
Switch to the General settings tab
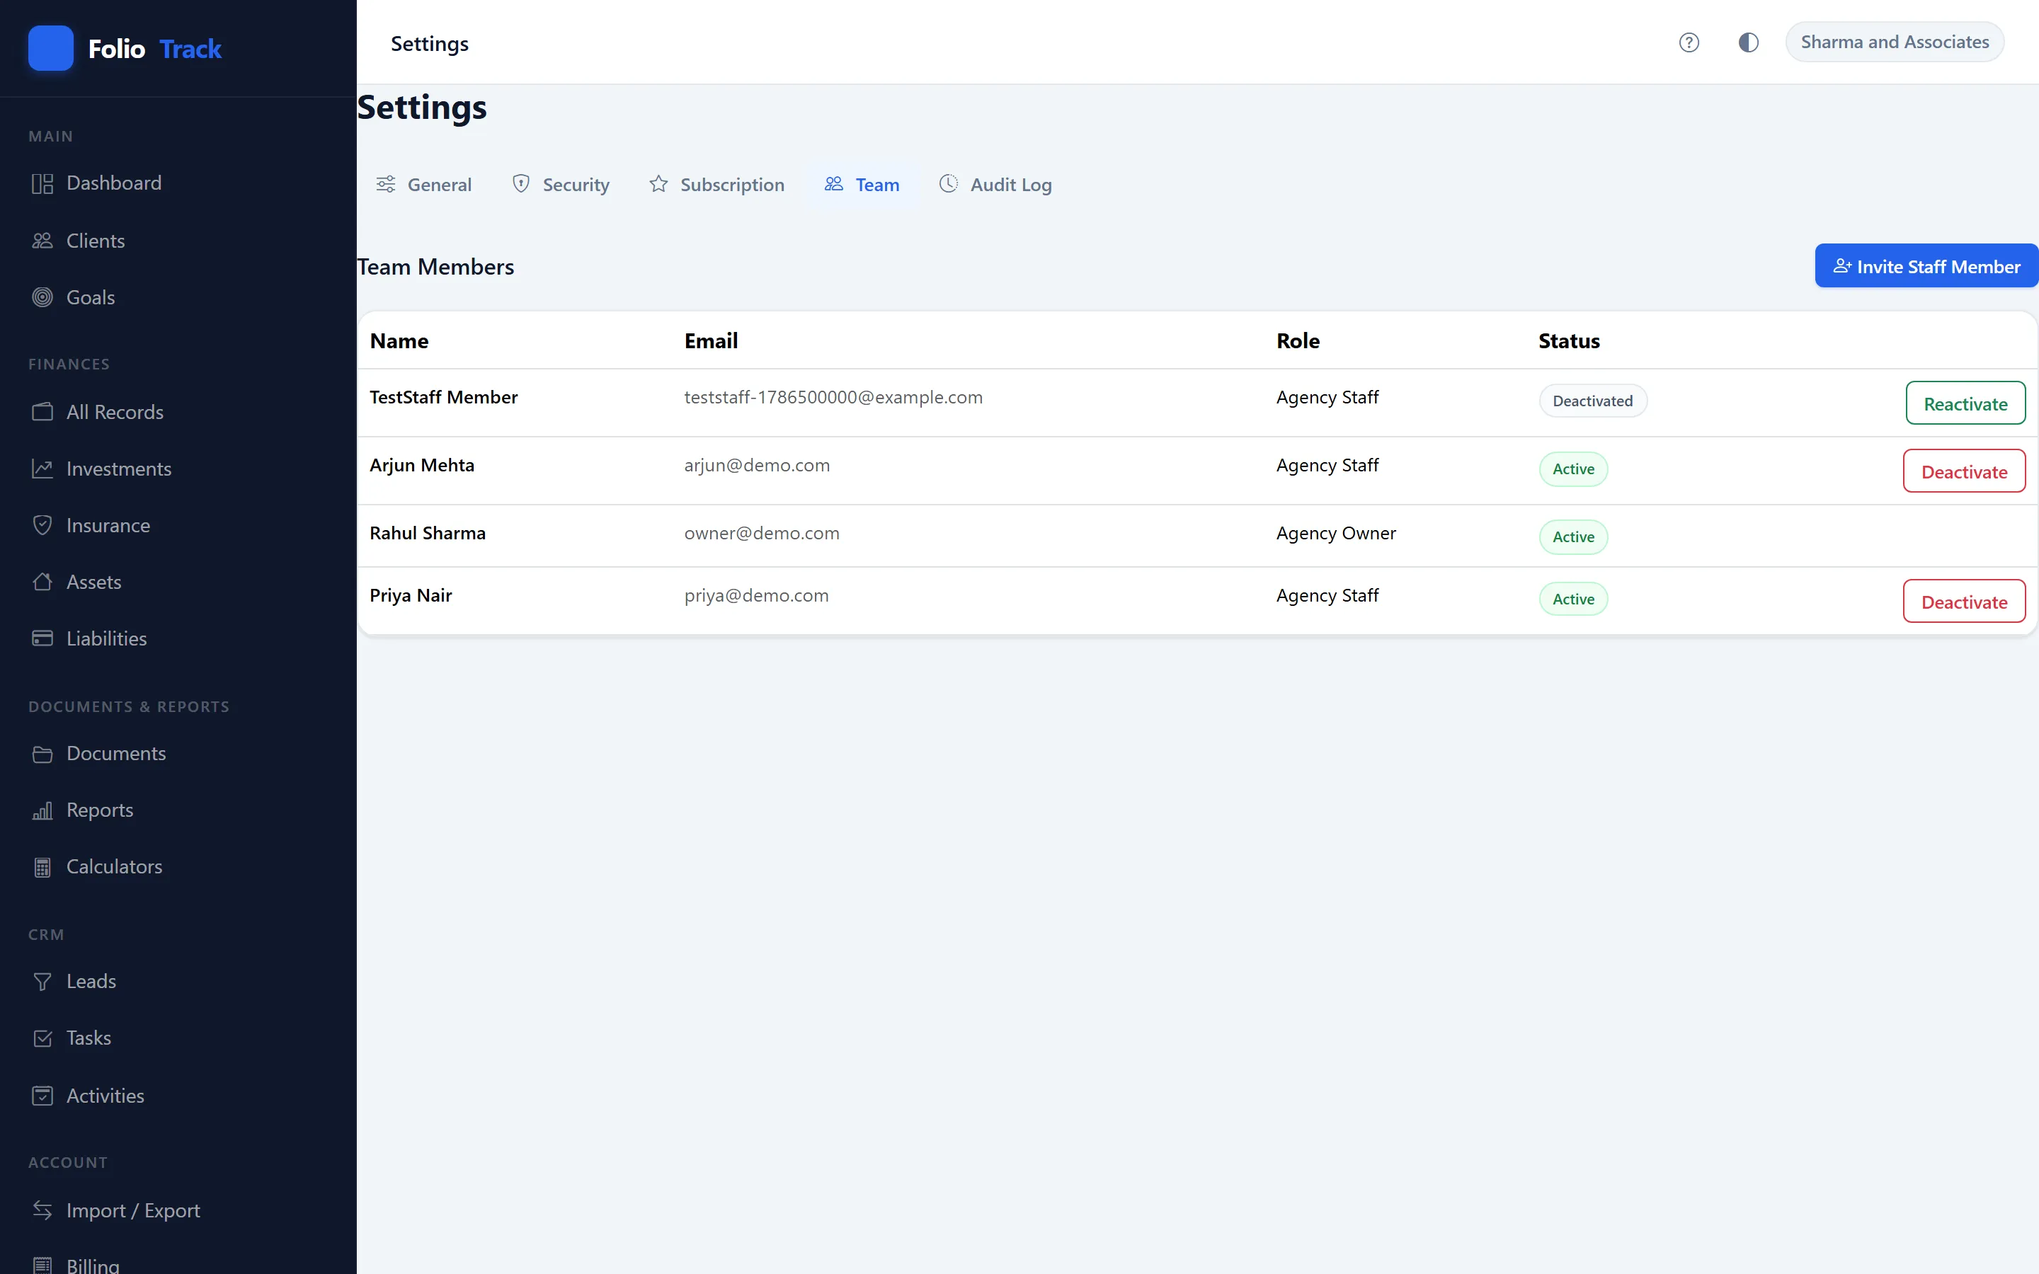[x=424, y=185]
